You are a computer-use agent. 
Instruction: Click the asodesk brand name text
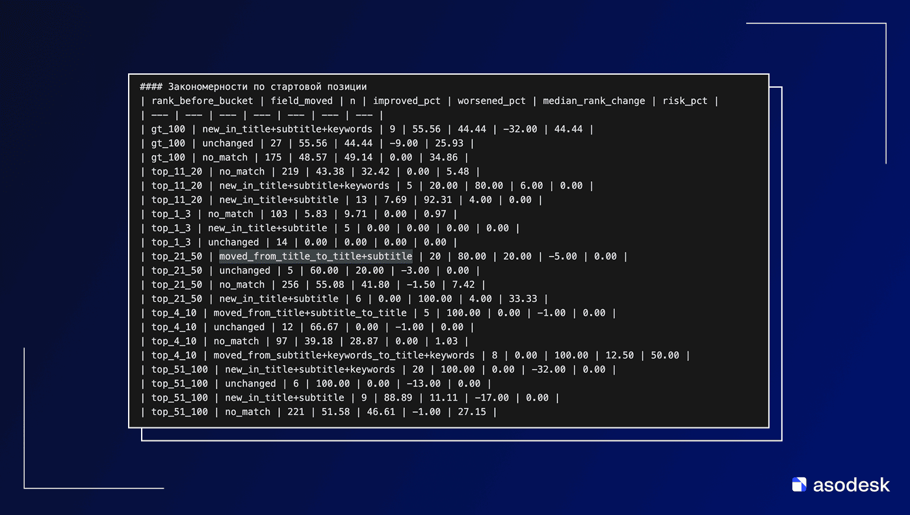pyautogui.click(x=851, y=484)
